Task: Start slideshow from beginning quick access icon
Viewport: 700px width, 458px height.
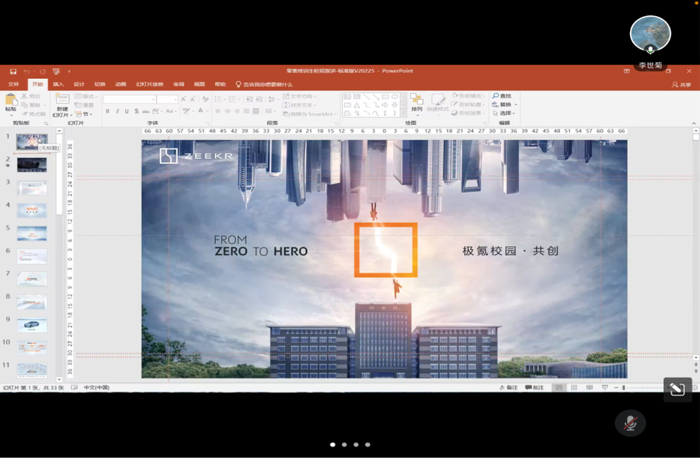Action: pyautogui.click(x=56, y=71)
